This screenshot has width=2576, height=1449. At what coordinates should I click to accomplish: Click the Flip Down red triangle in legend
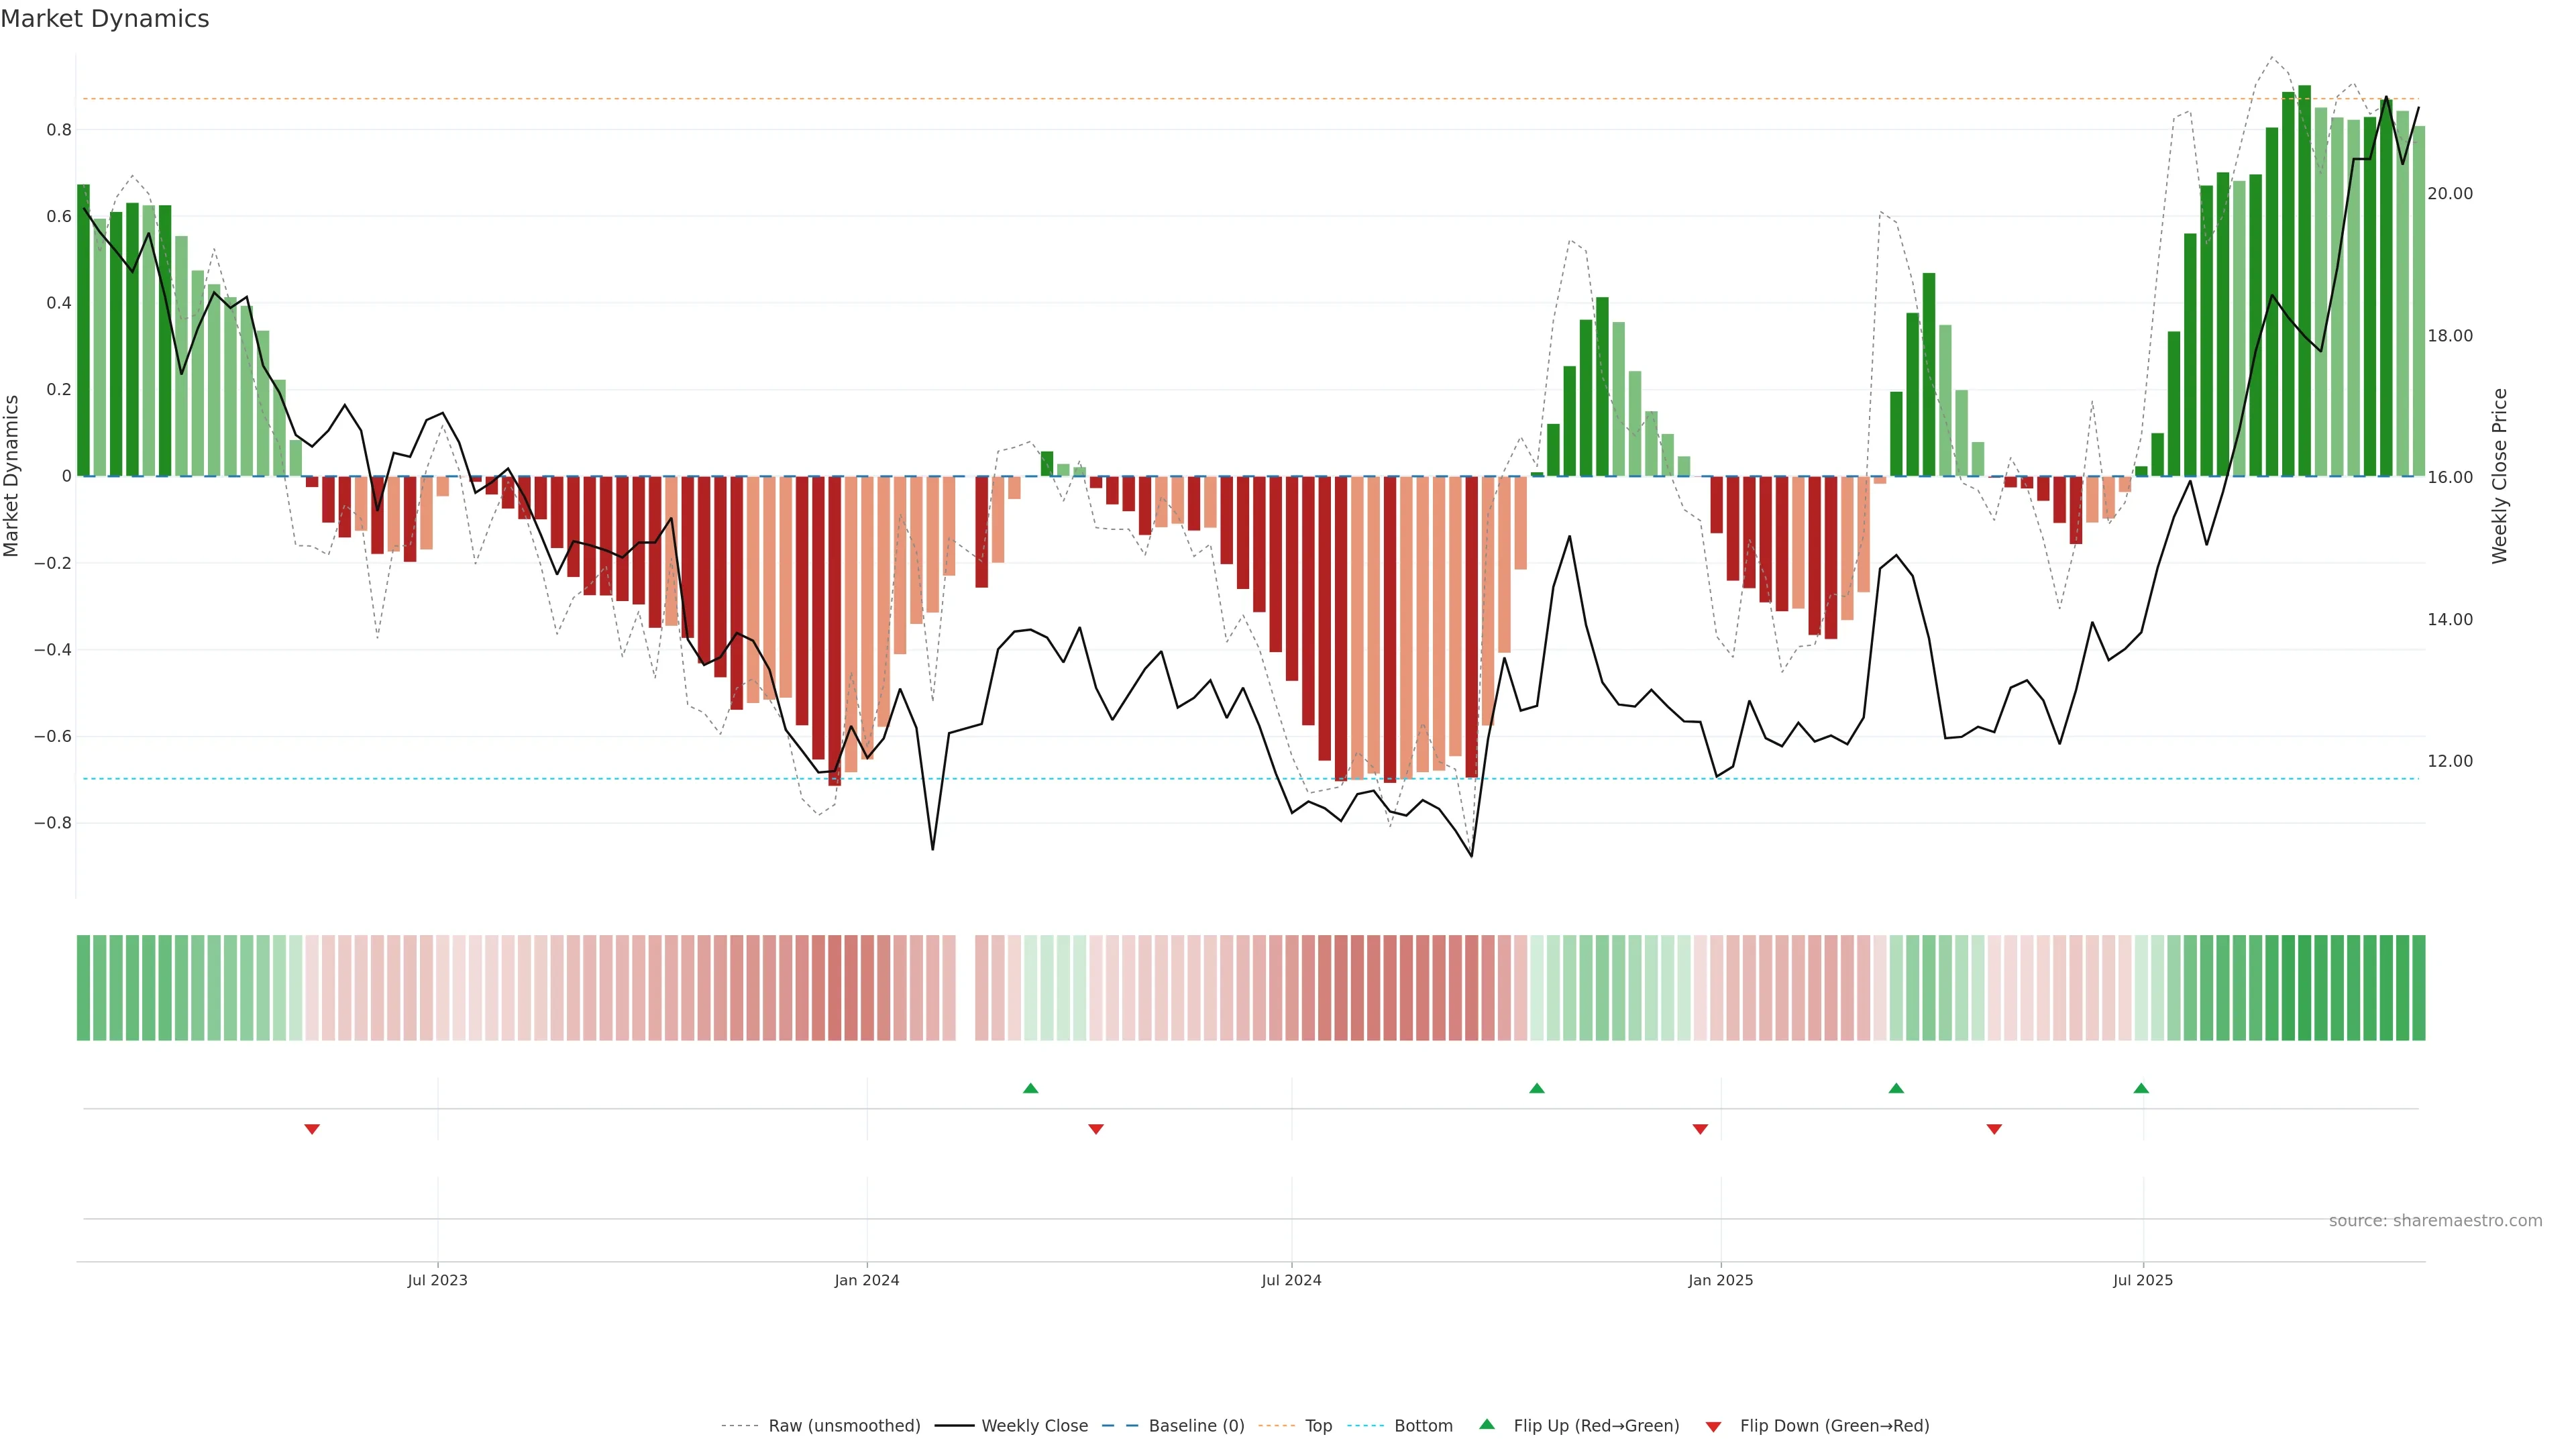coord(1713,1426)
